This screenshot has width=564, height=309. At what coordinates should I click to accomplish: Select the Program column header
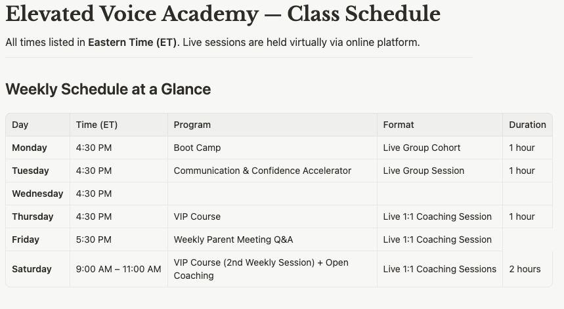click(x=272, y=125)
